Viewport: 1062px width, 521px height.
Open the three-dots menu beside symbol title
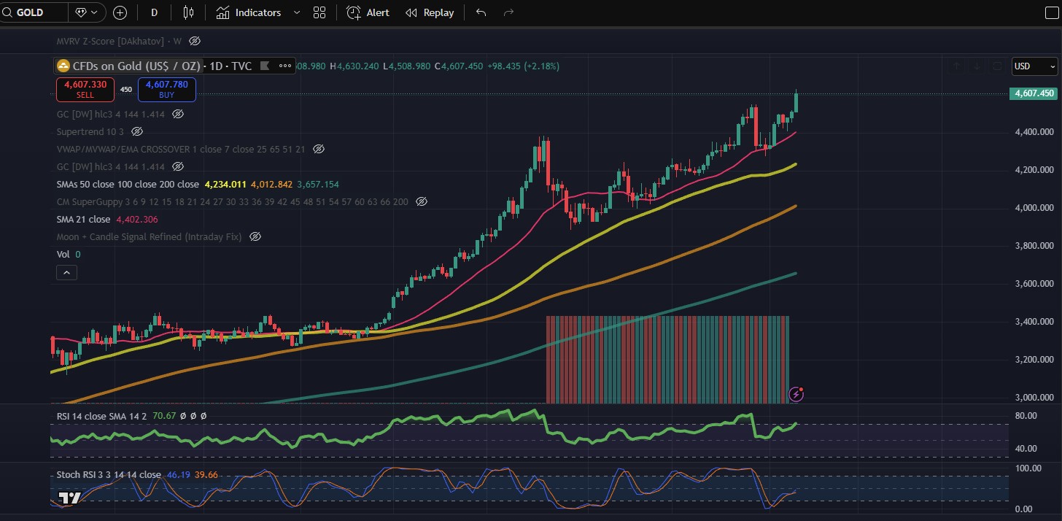(284, 66)
